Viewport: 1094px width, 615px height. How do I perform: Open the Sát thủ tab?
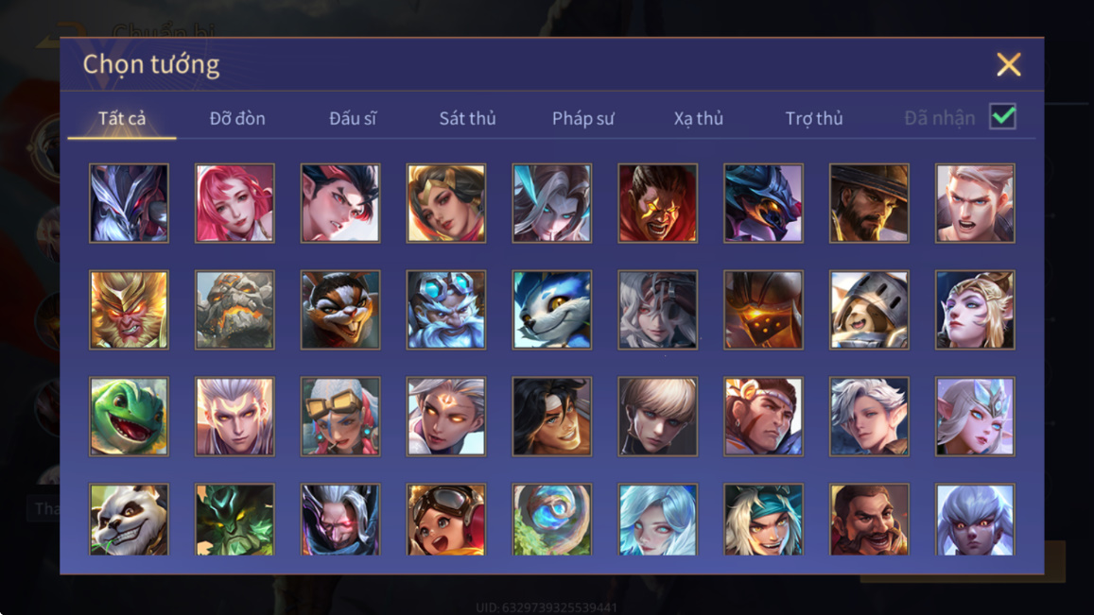tap(467, 118)
